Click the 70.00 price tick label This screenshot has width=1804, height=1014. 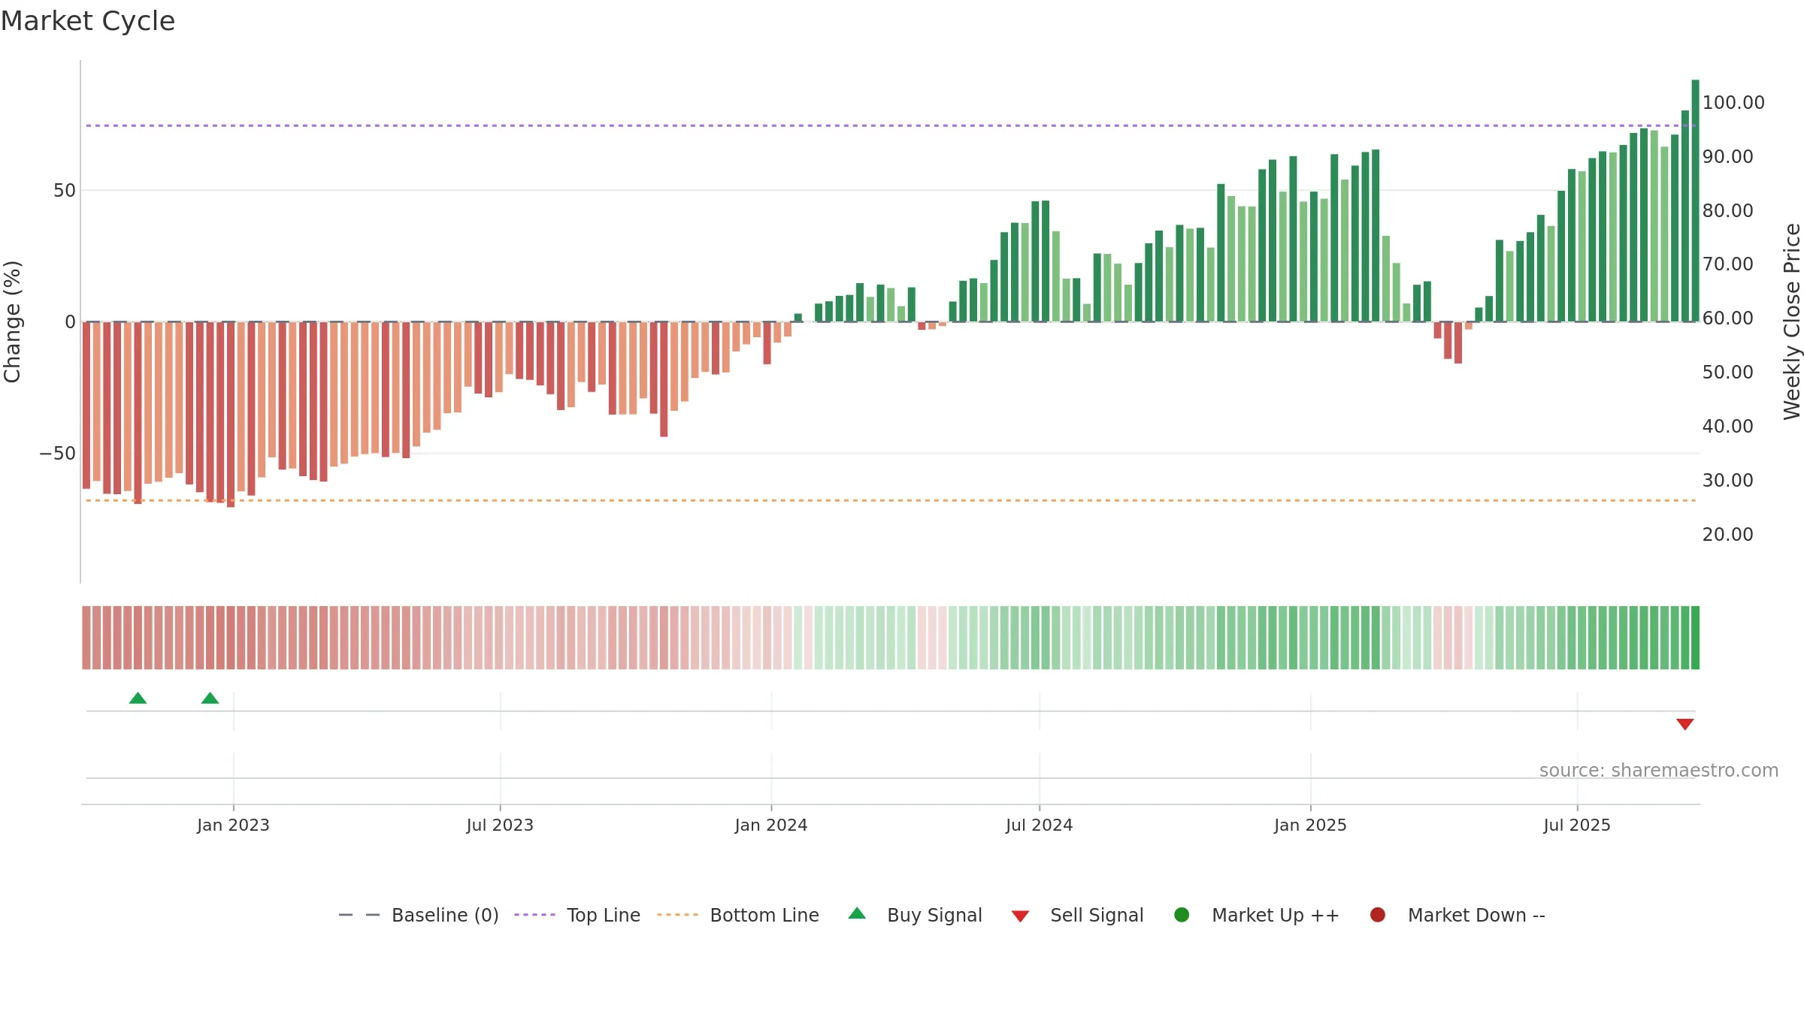tap(1727, 264)
